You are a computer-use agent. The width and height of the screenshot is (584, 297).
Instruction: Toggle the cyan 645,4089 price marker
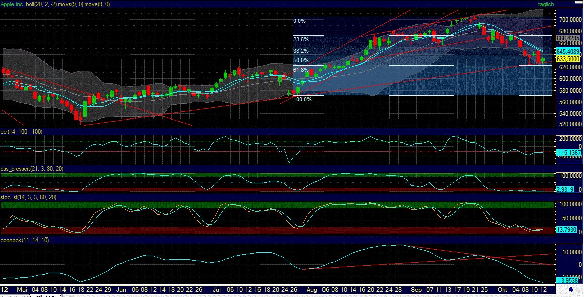coord(568,52)
